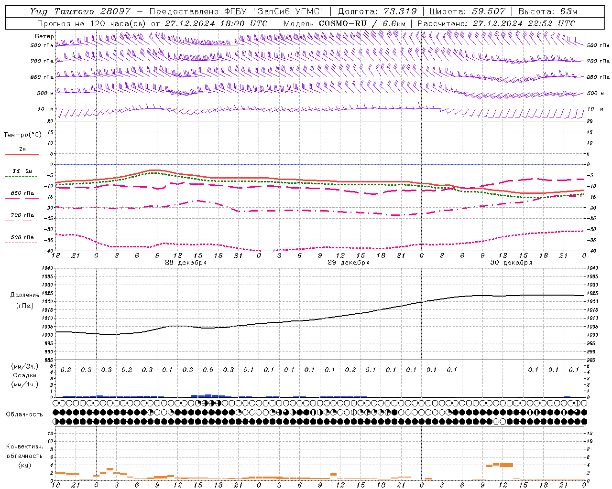Click the longitude value Долгота: 73.319
Screen dimensions: 612x489
(377, 11)
